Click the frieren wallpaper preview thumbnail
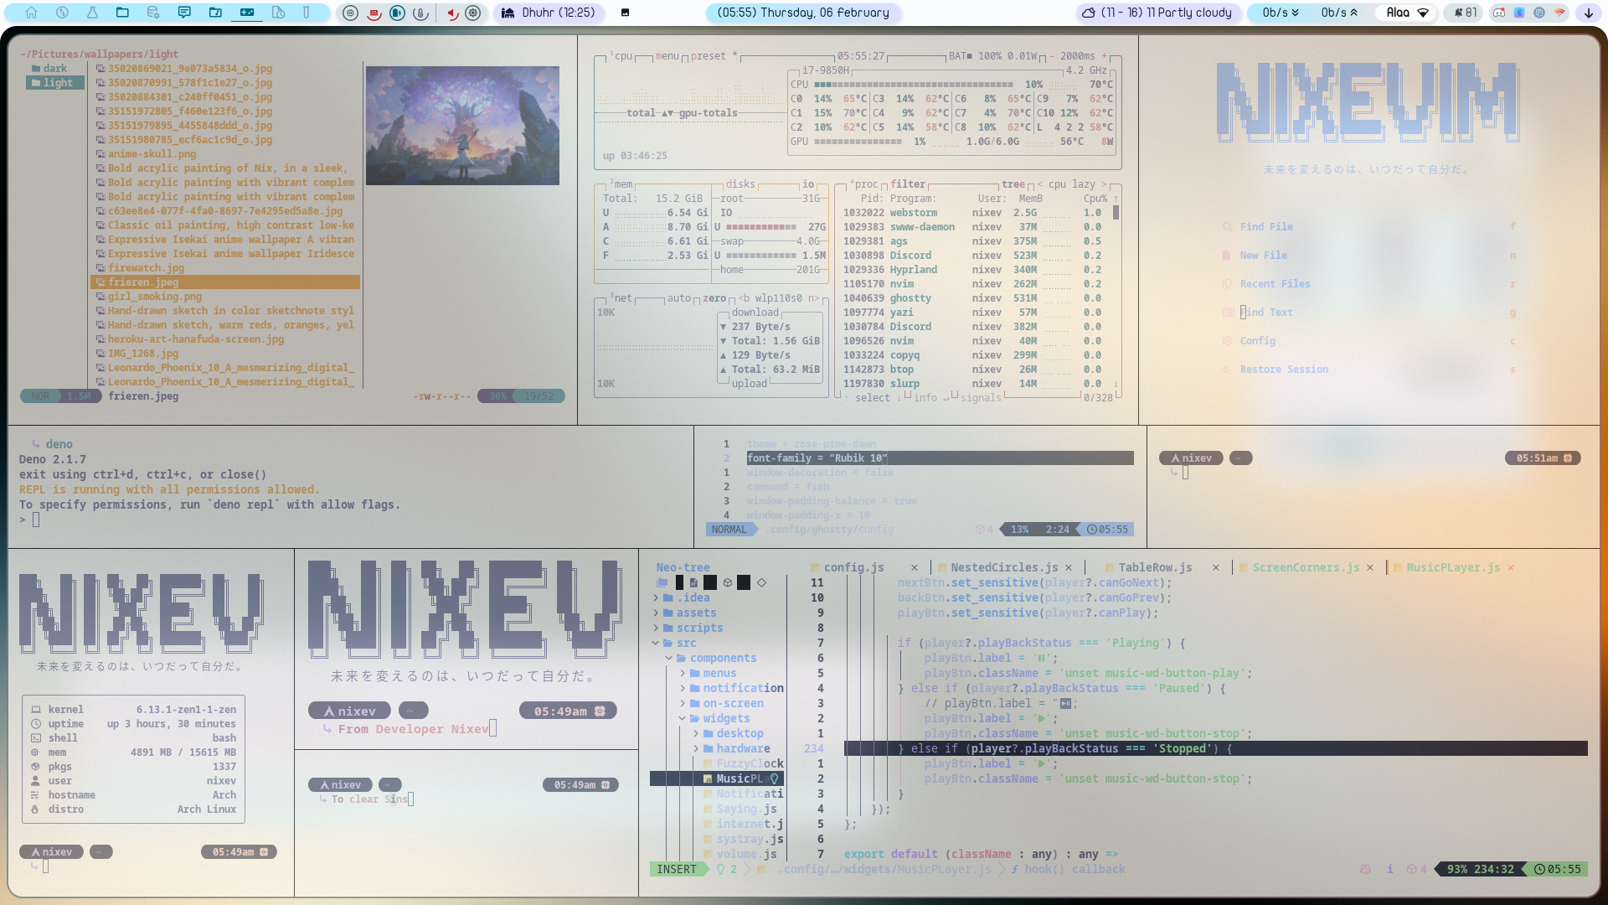 462,126
